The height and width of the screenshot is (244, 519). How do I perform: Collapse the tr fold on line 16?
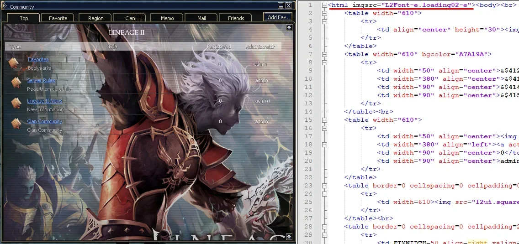click(324, 128)
